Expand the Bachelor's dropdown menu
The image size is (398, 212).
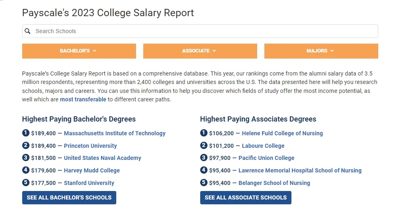79,51
